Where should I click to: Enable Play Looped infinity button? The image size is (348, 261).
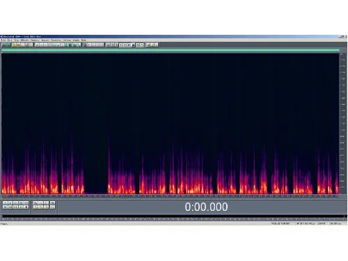click(x=26, y=203)
